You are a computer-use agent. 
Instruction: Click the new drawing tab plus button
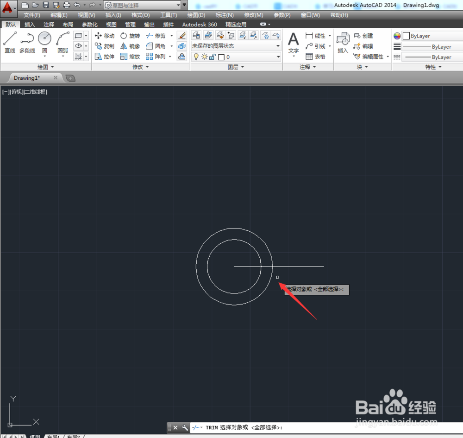(x=70, y=78)
